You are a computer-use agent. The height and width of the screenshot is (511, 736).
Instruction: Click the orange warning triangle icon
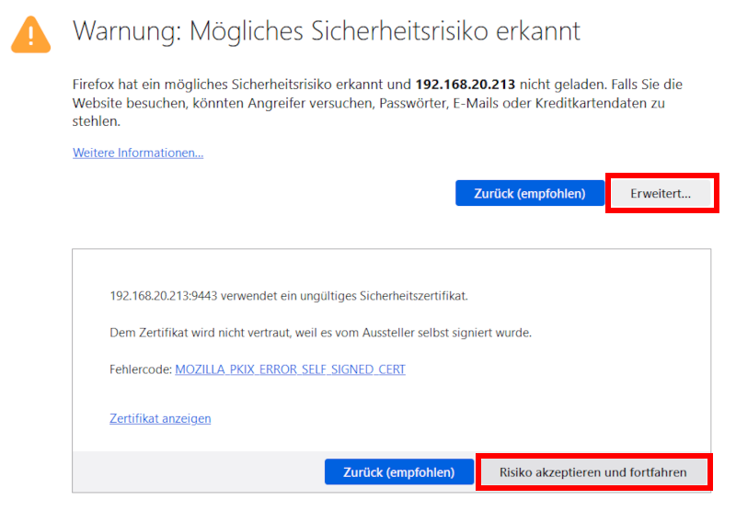[x=31, y=33]
